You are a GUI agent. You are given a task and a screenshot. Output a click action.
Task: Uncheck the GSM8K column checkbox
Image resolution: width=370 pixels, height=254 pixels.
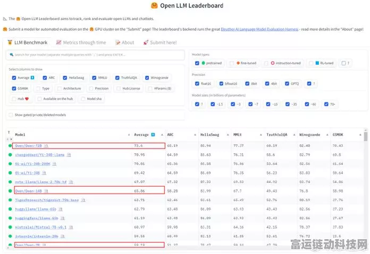(14, 88)
